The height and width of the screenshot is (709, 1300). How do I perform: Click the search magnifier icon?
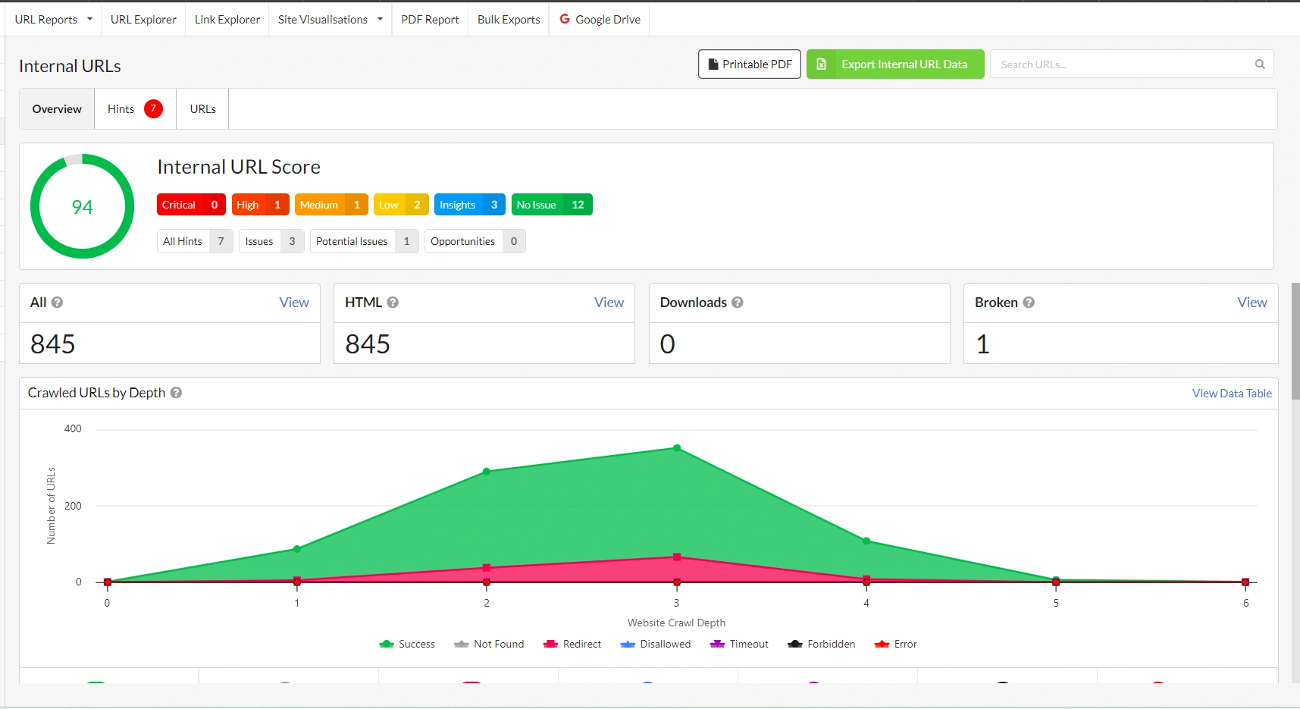(1259, 64)
